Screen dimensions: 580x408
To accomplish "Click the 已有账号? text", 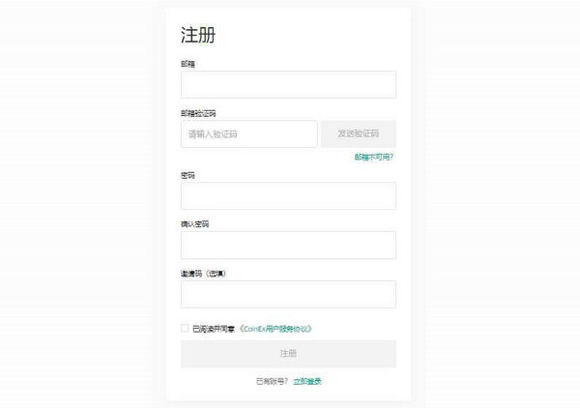I will 272,381.
